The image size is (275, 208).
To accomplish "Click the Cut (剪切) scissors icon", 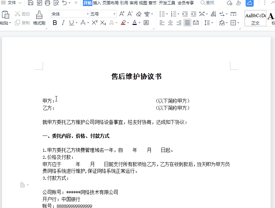I will [18, 14].
